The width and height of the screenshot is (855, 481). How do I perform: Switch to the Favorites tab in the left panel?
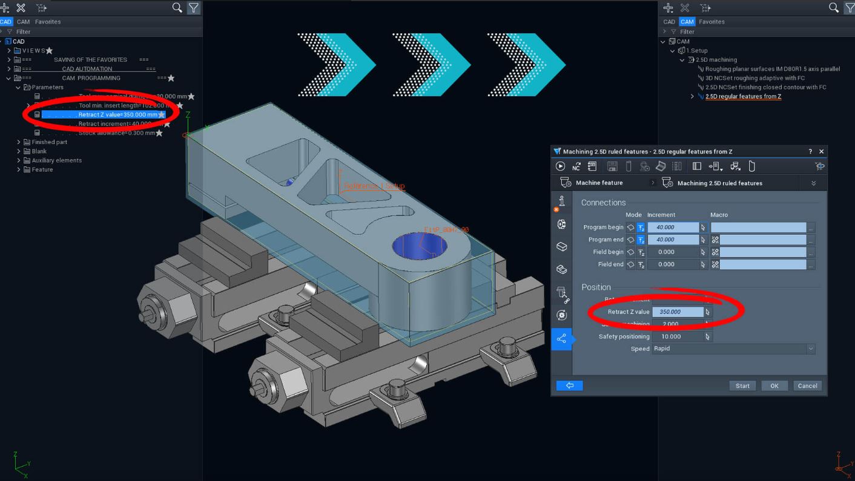coord(48,21)
